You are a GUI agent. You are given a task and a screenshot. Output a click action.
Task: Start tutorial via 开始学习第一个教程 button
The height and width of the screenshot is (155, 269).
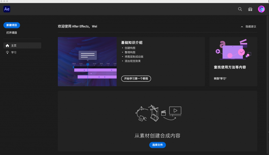pyautogui.click(x=136, y=79)
